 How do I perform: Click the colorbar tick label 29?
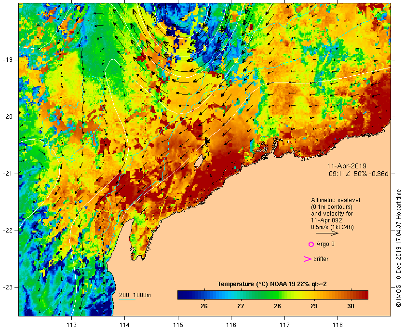click(x=314, y=306)
